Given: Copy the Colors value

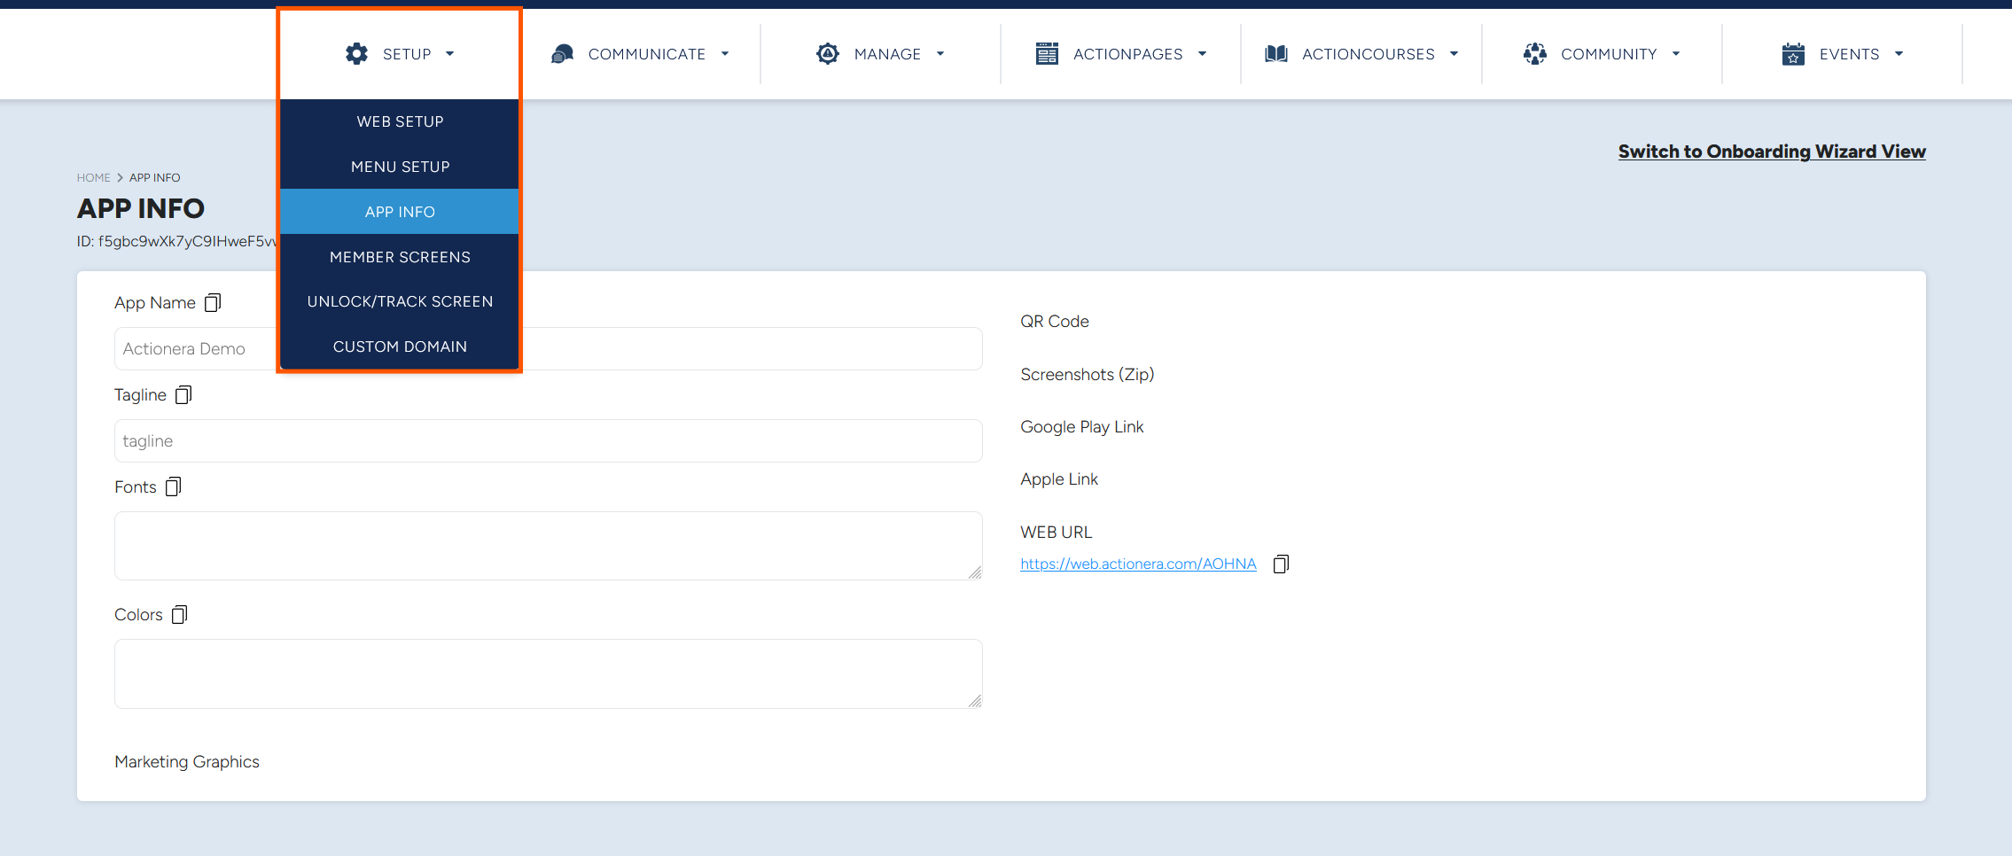Looking at the screenshot, I should coord(180,615).
